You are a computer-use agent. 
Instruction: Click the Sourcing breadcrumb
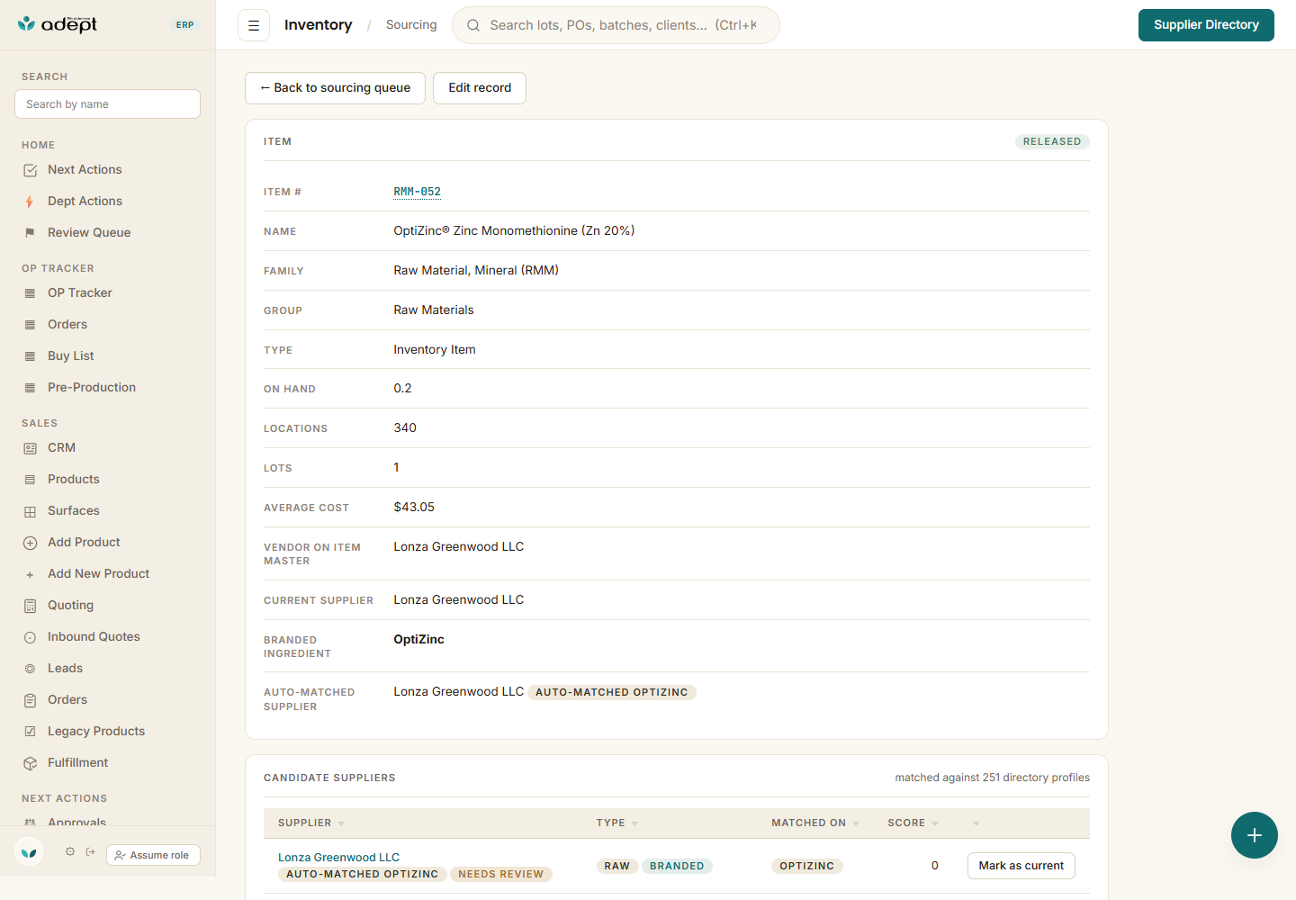point(411,25)
